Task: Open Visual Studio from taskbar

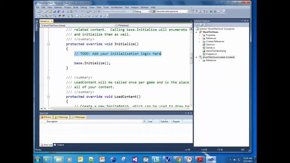Action: point(135,159)
